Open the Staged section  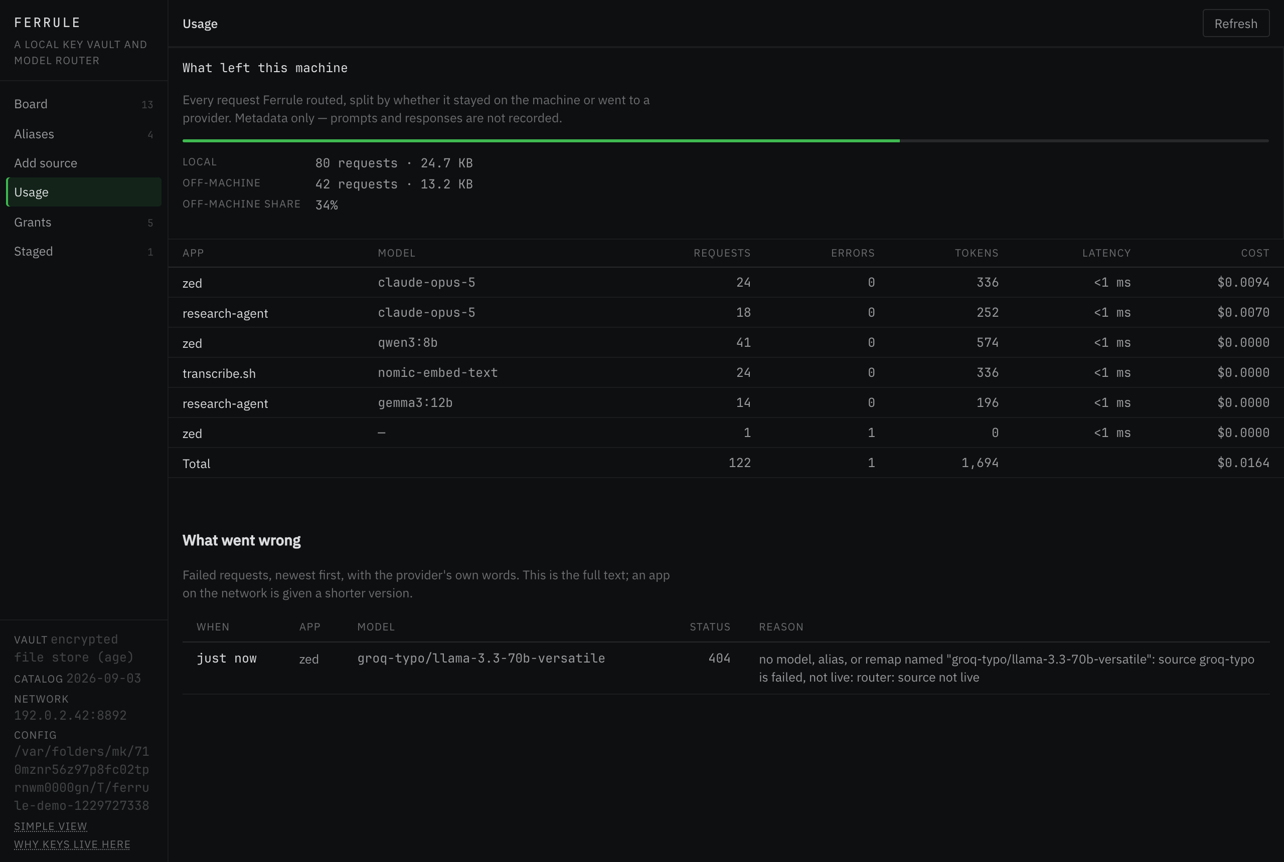(x=84, y=251)
